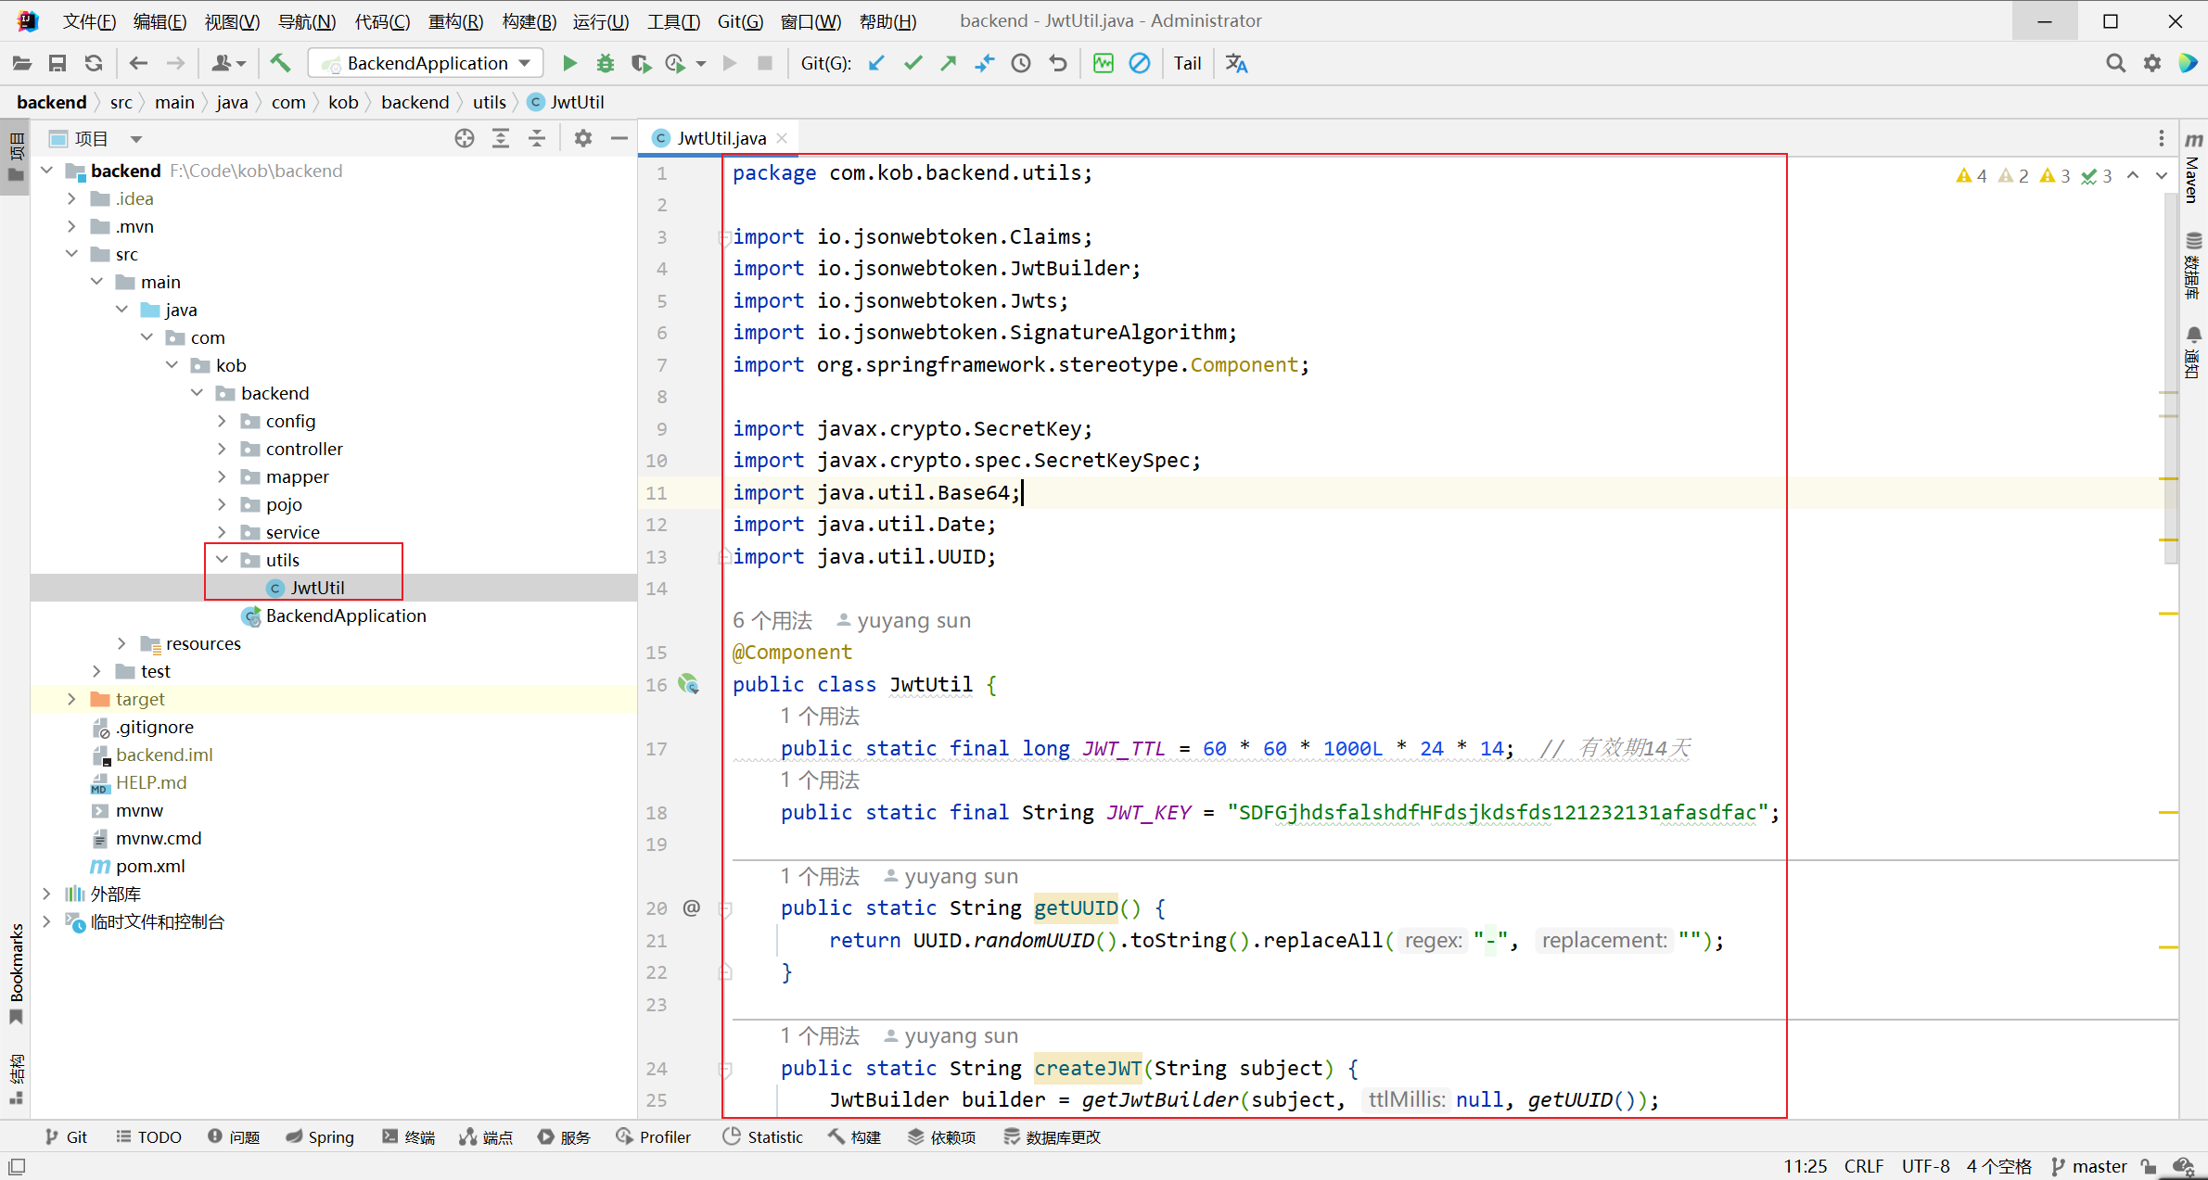This screenshot has height=1180, width=2208.
Task: Click the Tail toolbar button
Action: coord(1187,63)
